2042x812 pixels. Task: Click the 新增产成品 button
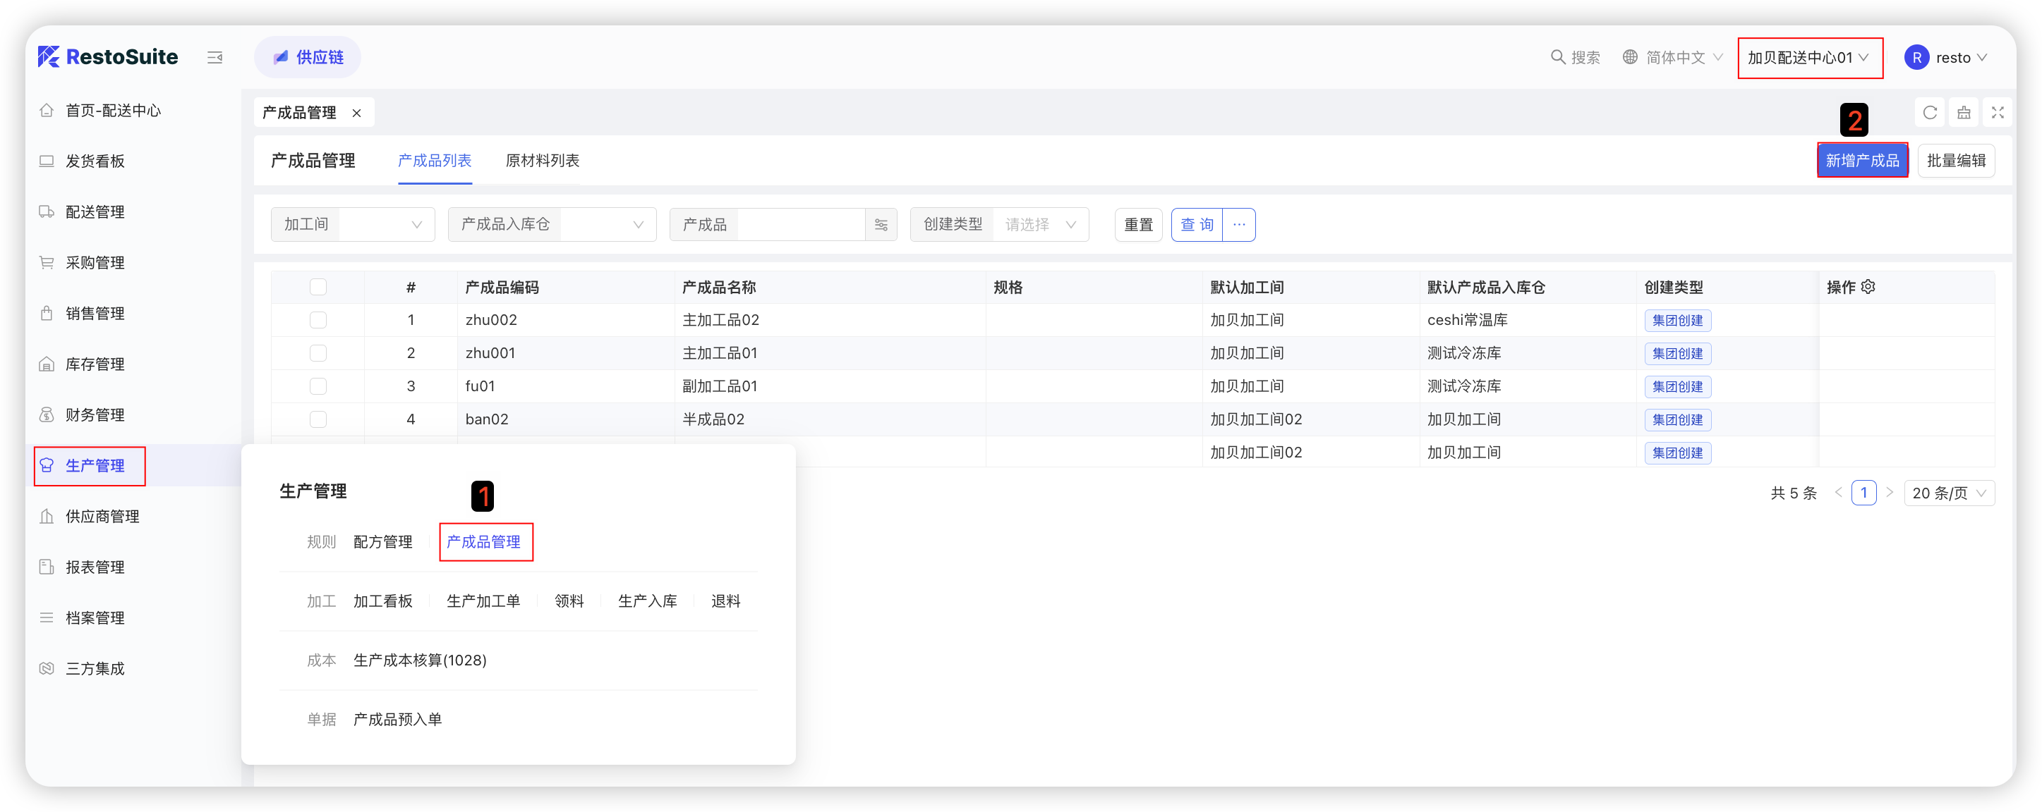point(1861,161)
